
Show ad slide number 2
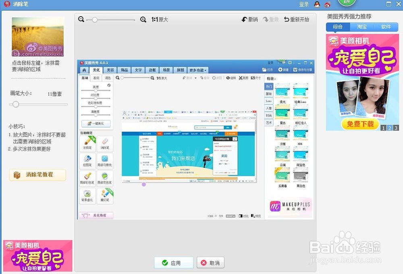coord(390,128)
